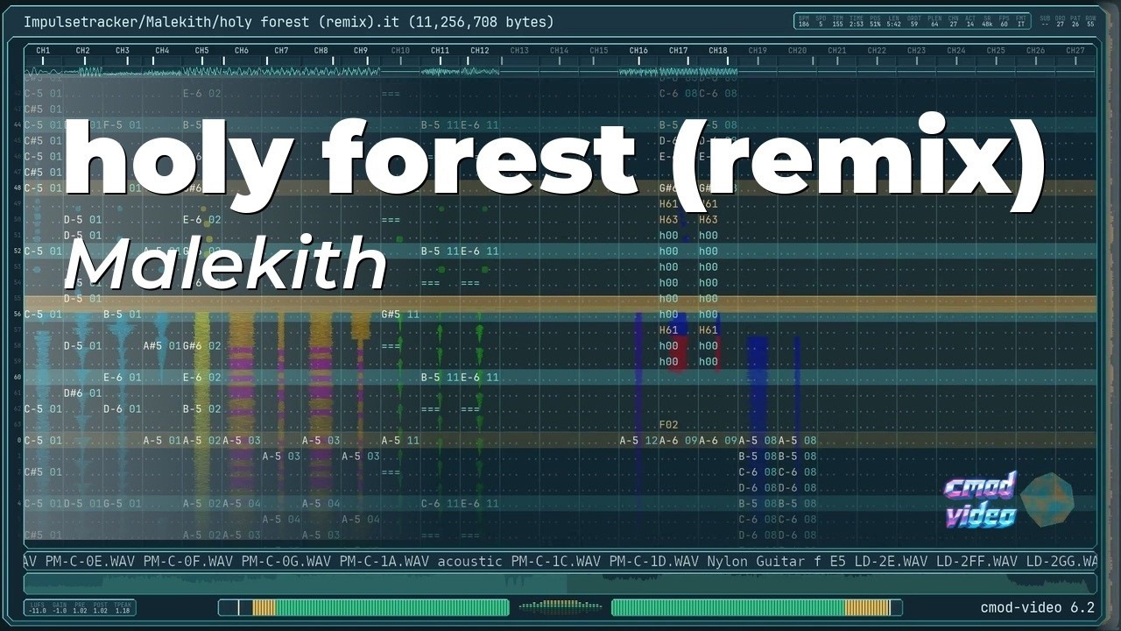Select the CH3 channel header

[x=123, y=51]
